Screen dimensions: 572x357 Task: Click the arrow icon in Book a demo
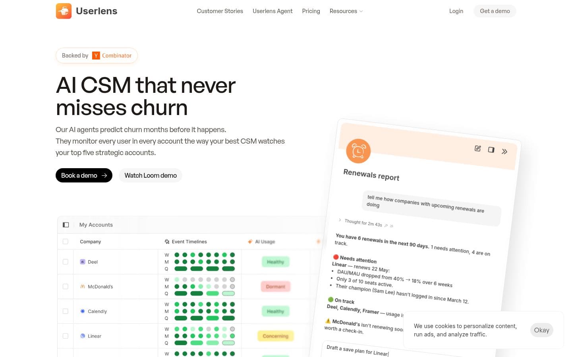104,175
